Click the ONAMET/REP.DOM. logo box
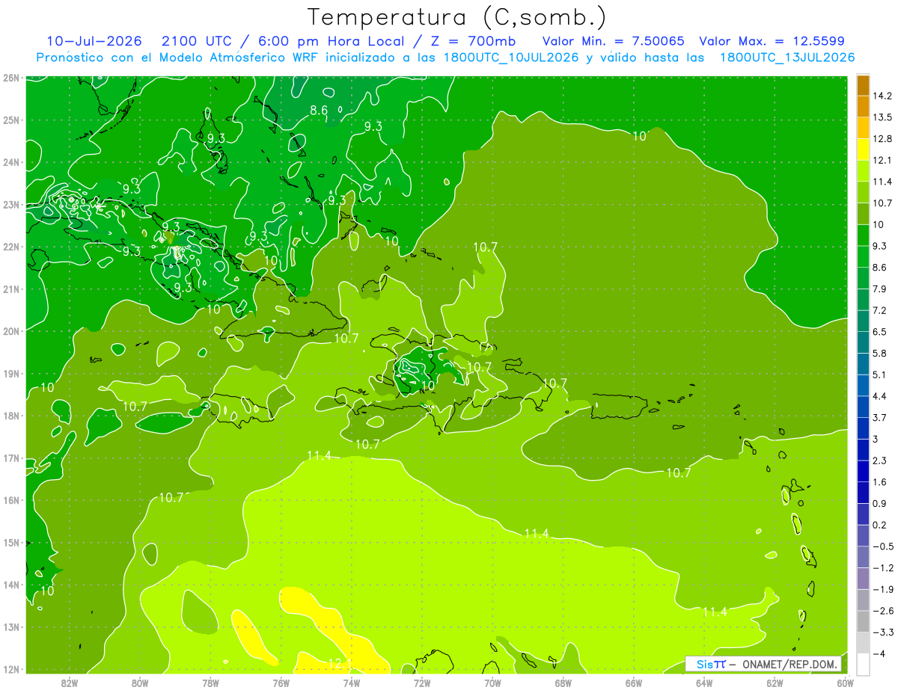898x693 pixels. tap(763, 664)
